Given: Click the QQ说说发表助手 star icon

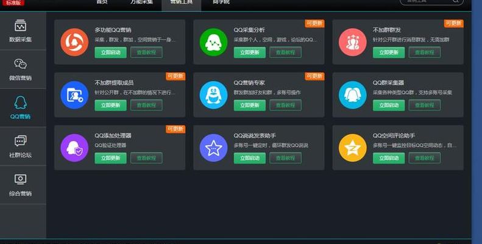Looking at the screenshot, I should click(213, 148).
